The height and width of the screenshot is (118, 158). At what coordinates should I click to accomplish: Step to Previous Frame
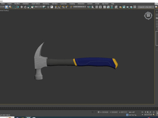pos(145,112)
